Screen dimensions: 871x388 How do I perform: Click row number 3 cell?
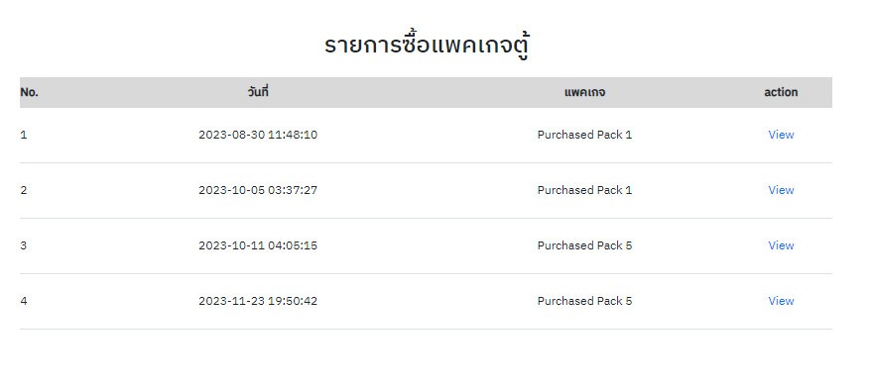[24, 245]
